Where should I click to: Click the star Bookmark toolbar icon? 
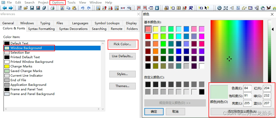tap(157, 8)
